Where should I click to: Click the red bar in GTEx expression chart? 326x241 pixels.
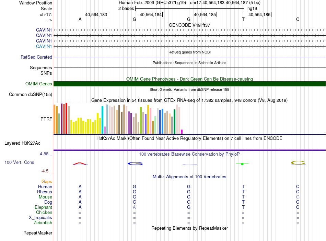(x=67, y=118)
